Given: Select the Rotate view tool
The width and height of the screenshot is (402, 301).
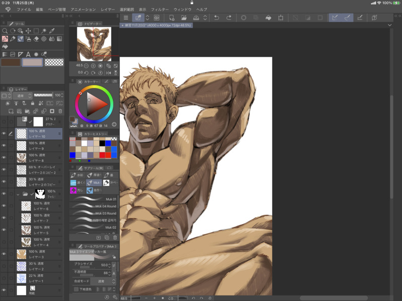Looking at the screenshot, I should click(13, 31).
